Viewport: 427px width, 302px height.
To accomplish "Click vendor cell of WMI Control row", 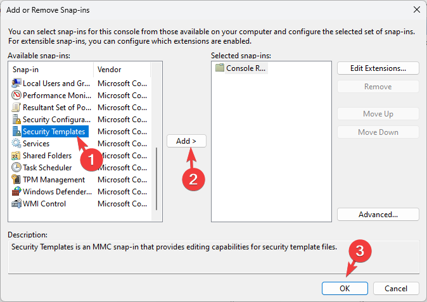I will click(x=122, y=203).
